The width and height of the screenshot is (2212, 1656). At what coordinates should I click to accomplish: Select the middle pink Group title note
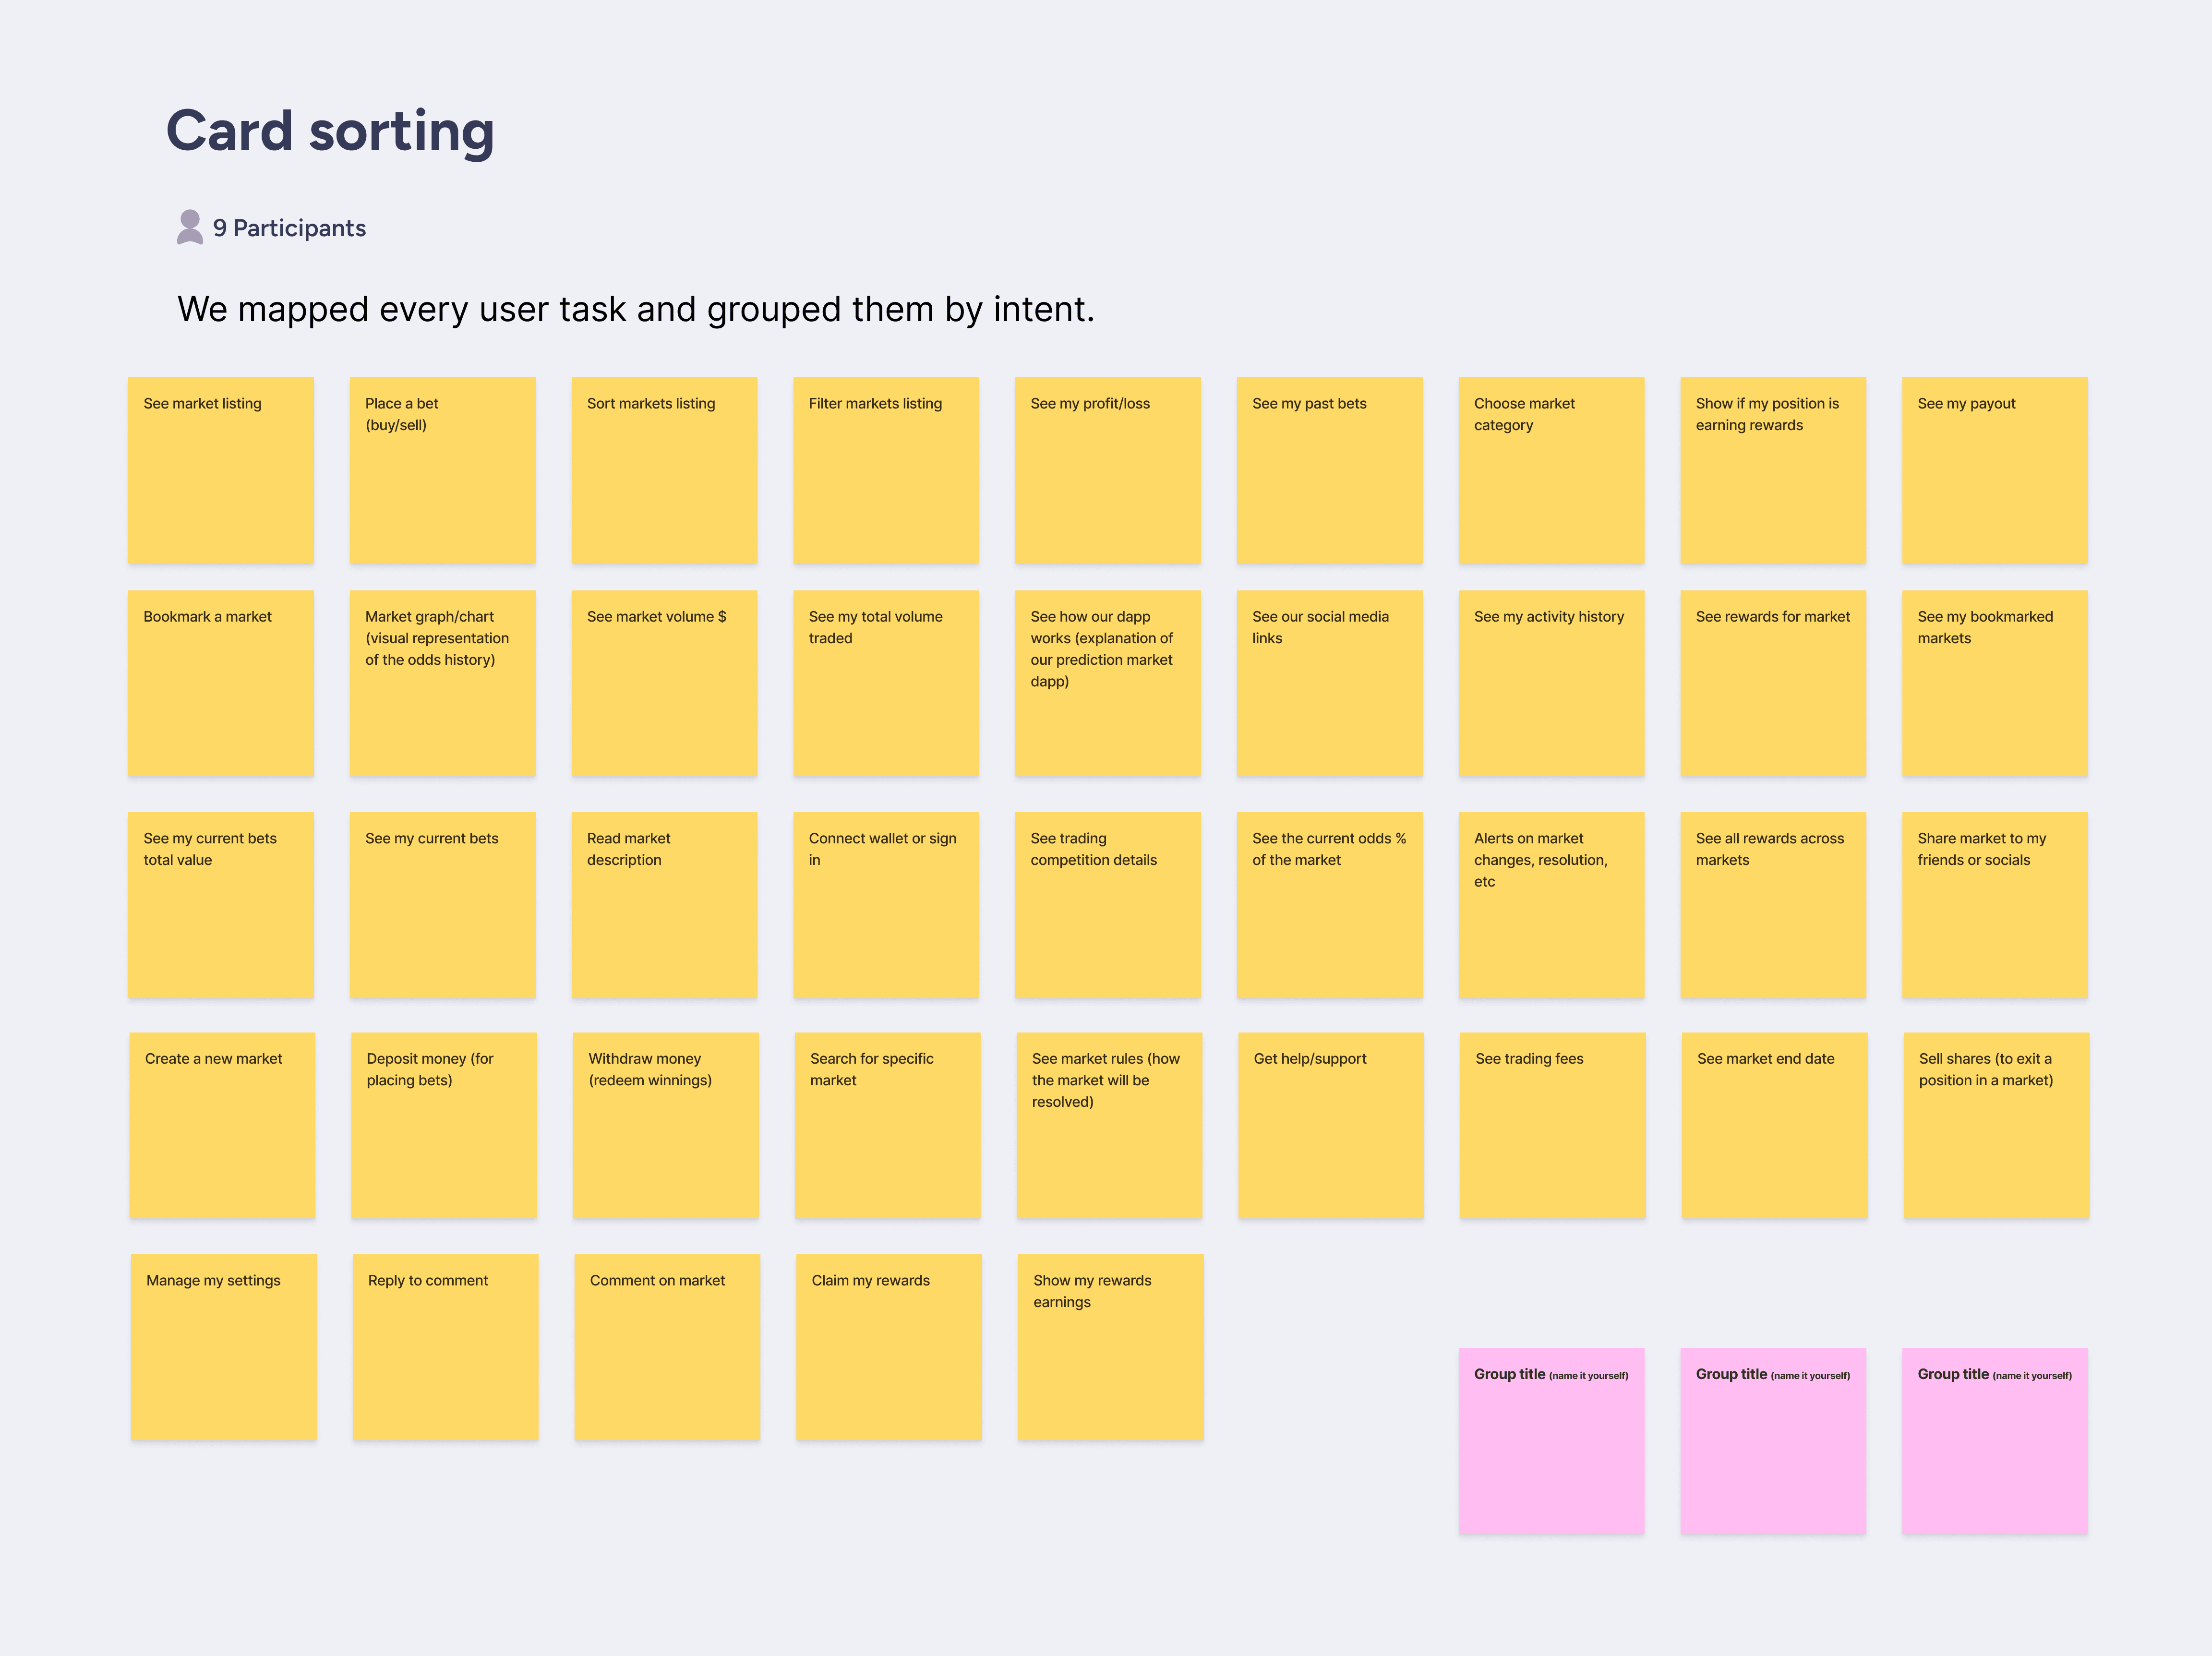click(x=1772, y=1440)
